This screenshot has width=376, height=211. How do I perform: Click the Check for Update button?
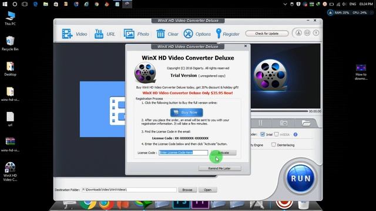pyautogui.click(x=267, y=33)
